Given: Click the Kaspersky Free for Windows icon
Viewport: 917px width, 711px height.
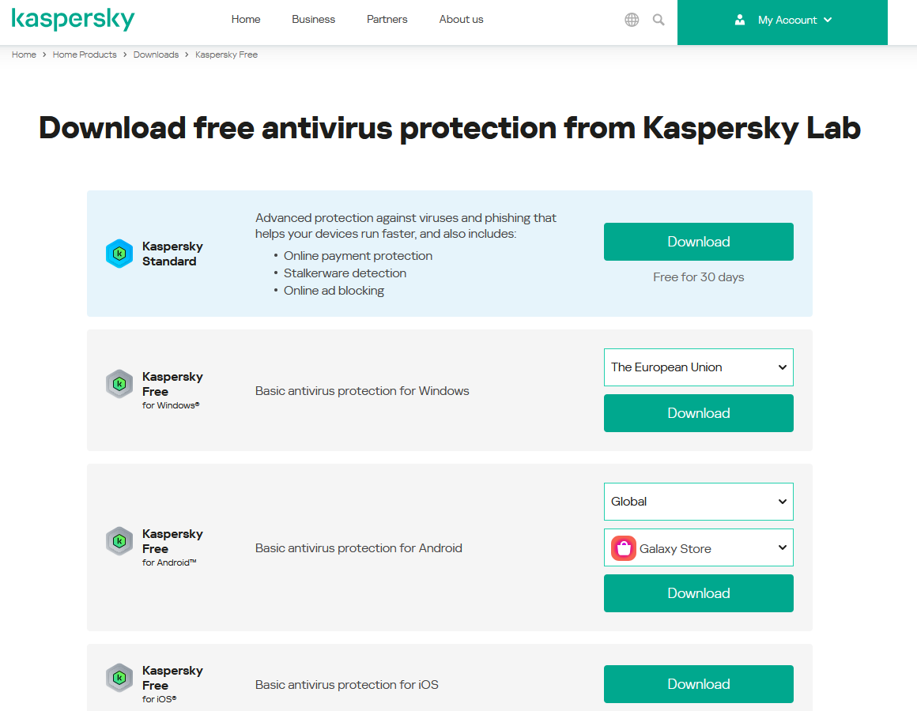Looking at the screenshot, I should tap(119, 384).
